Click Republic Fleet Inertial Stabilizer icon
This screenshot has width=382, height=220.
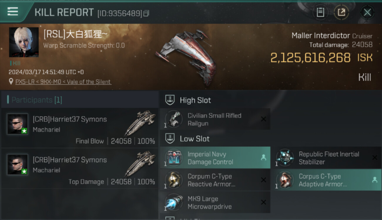tap(284, 158)
